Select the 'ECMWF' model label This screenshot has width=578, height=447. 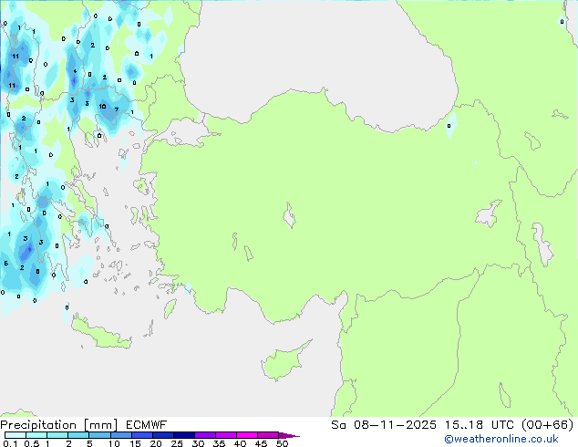point(147,425)
